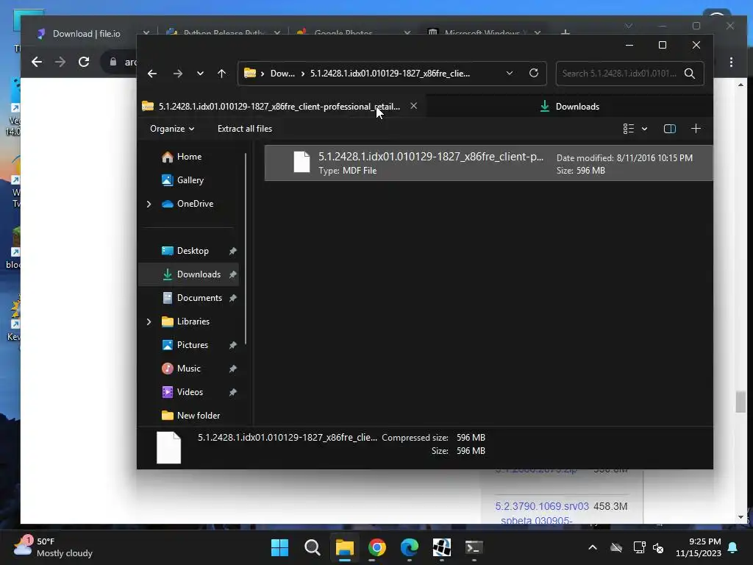Go forward in File Explorer

pyautogui.click(x=178, y=74)
